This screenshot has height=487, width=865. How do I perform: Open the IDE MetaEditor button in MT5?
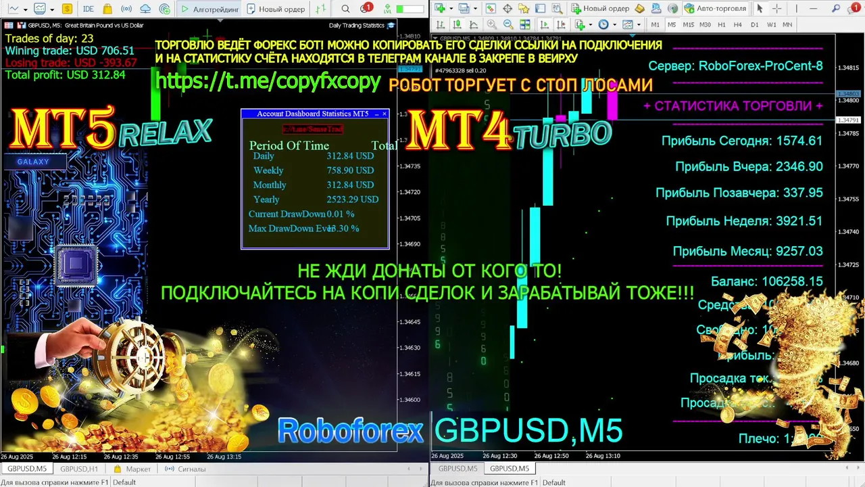coord(88,9)
